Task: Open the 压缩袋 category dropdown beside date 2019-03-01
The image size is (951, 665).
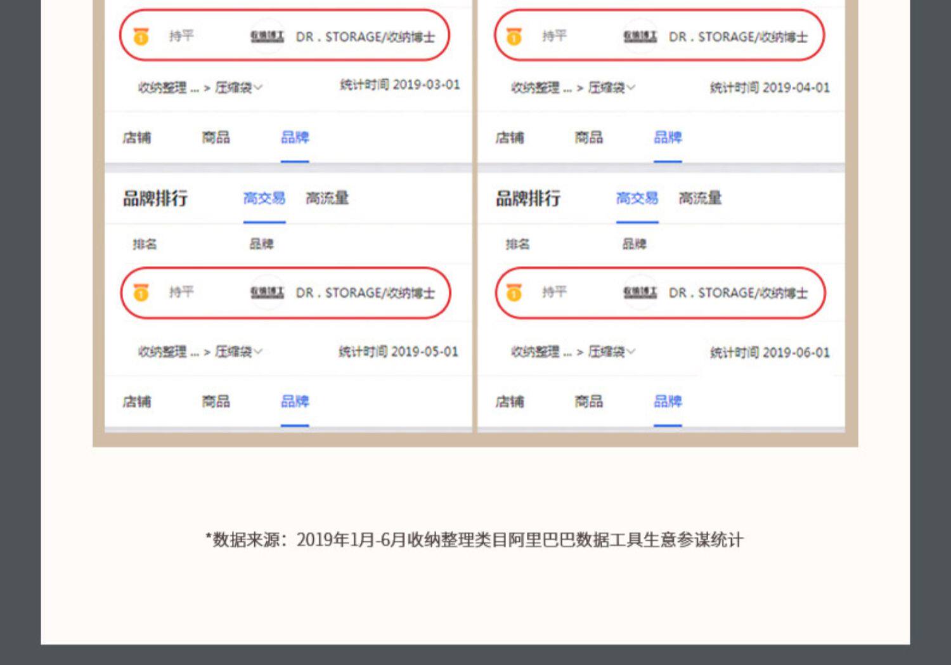Action: (x=238, y=88)
